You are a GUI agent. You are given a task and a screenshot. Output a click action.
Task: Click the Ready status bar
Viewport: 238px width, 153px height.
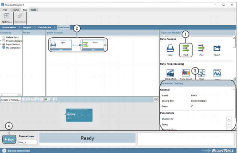[x=87, y=138]
